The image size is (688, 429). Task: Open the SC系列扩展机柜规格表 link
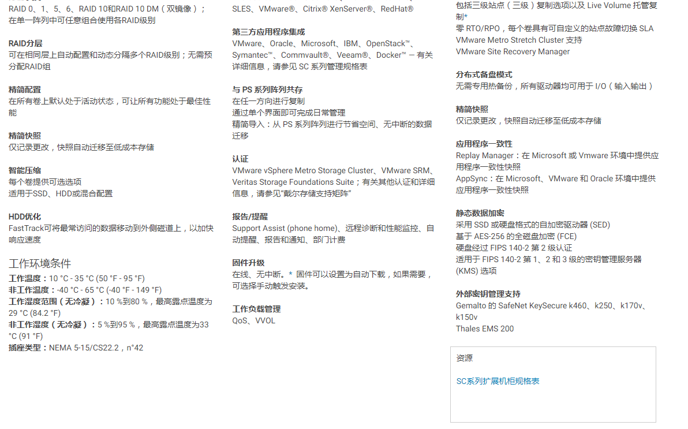click(x=498, y=381)
